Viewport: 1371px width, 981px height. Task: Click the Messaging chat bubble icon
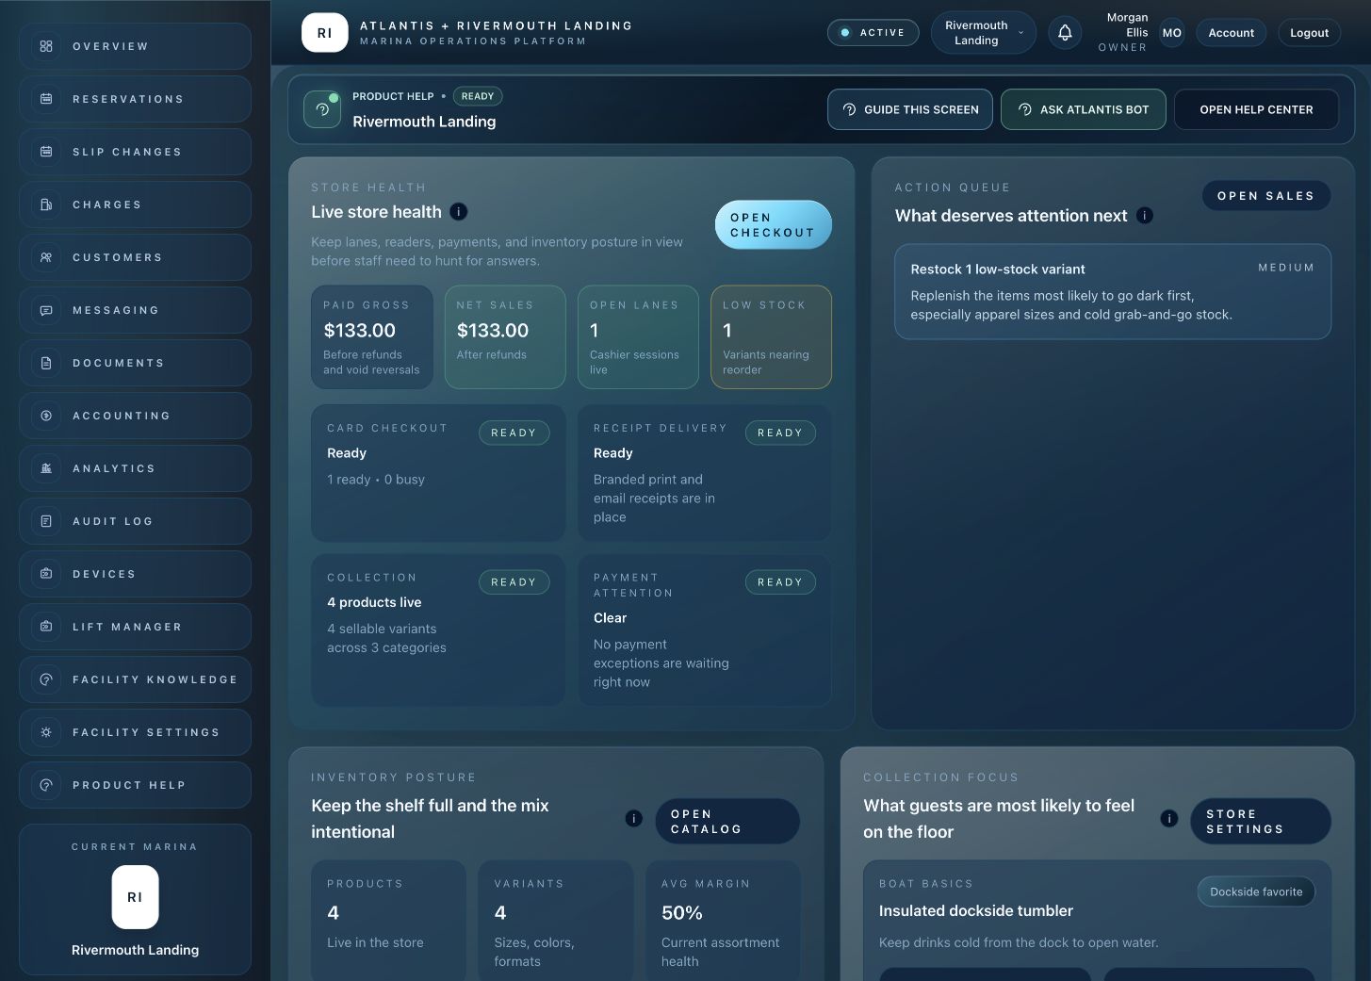point(46,310)
